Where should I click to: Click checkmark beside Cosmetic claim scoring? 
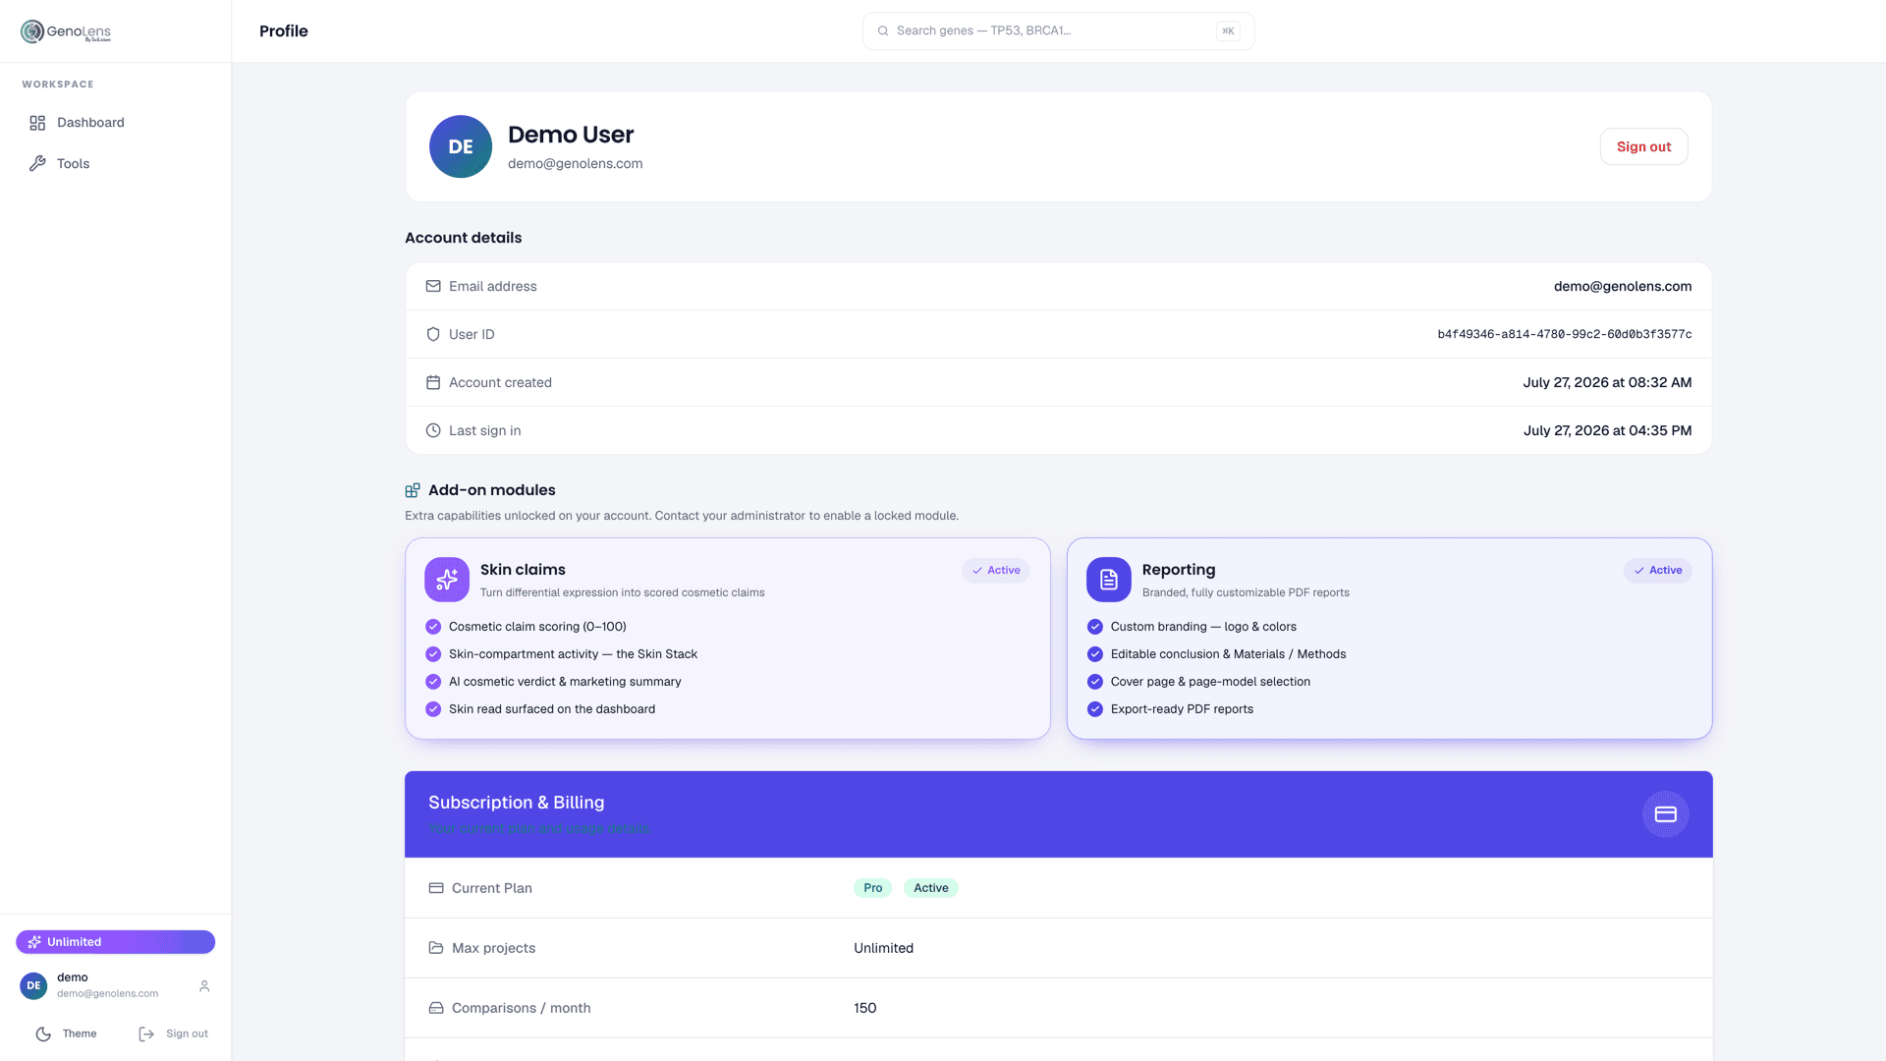[x=433, y=627]
